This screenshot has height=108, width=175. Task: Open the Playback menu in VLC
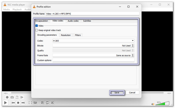pyautogui.click(x=17, y=9)
